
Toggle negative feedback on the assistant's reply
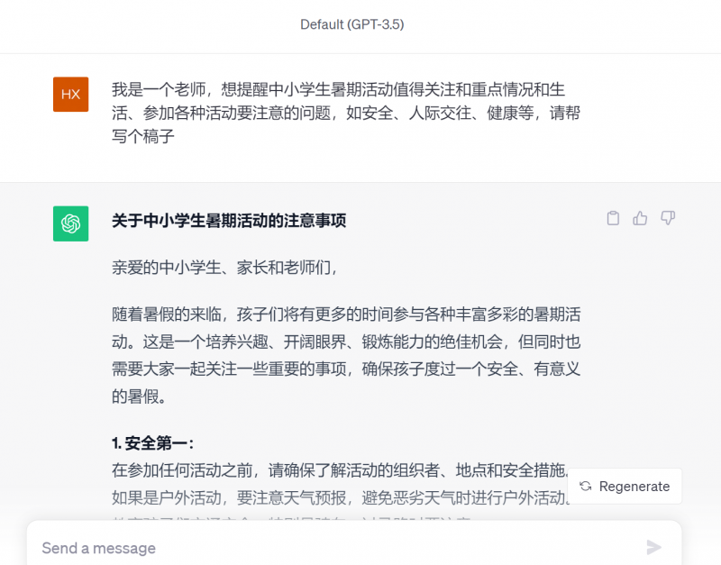tap(667, 218)
